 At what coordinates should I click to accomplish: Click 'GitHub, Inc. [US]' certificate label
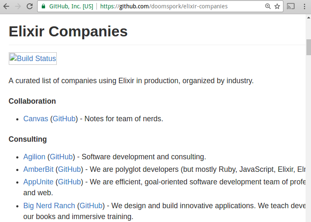tap(71, 6)
